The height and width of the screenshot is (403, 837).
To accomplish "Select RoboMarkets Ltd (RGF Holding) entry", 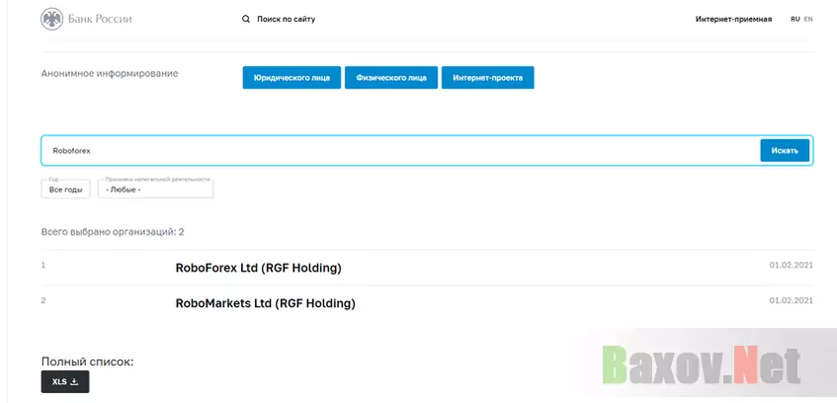I will click(265, 303).
